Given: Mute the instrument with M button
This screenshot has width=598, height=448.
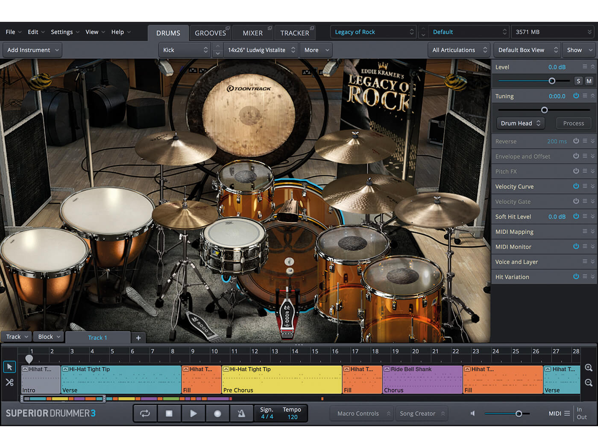Looking at the screenshot, I should [x=589, y=81].
